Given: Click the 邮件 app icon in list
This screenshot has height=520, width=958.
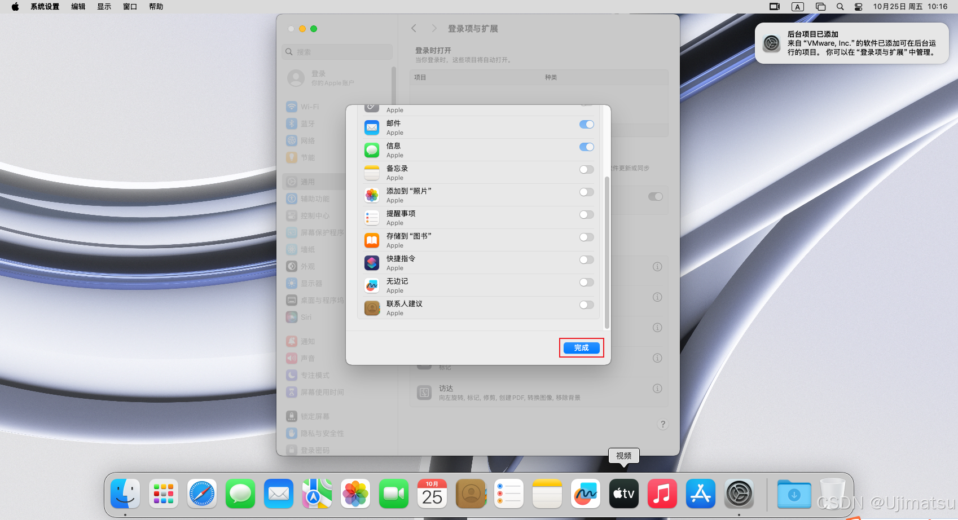Looking at the screenshot, I should pos(372,127).
